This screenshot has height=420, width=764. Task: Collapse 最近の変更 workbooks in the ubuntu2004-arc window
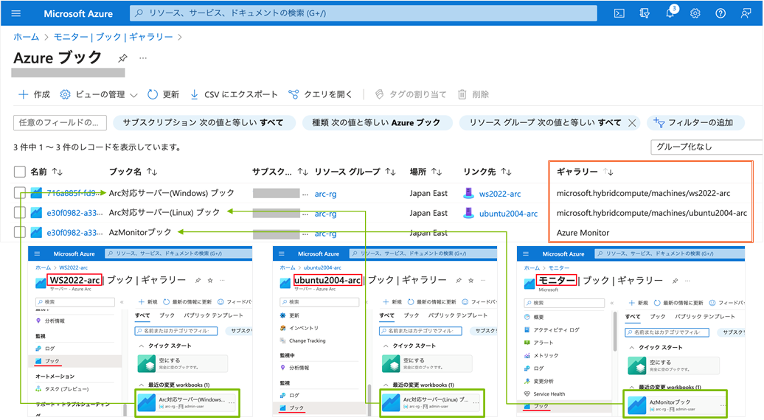[386, 385]
